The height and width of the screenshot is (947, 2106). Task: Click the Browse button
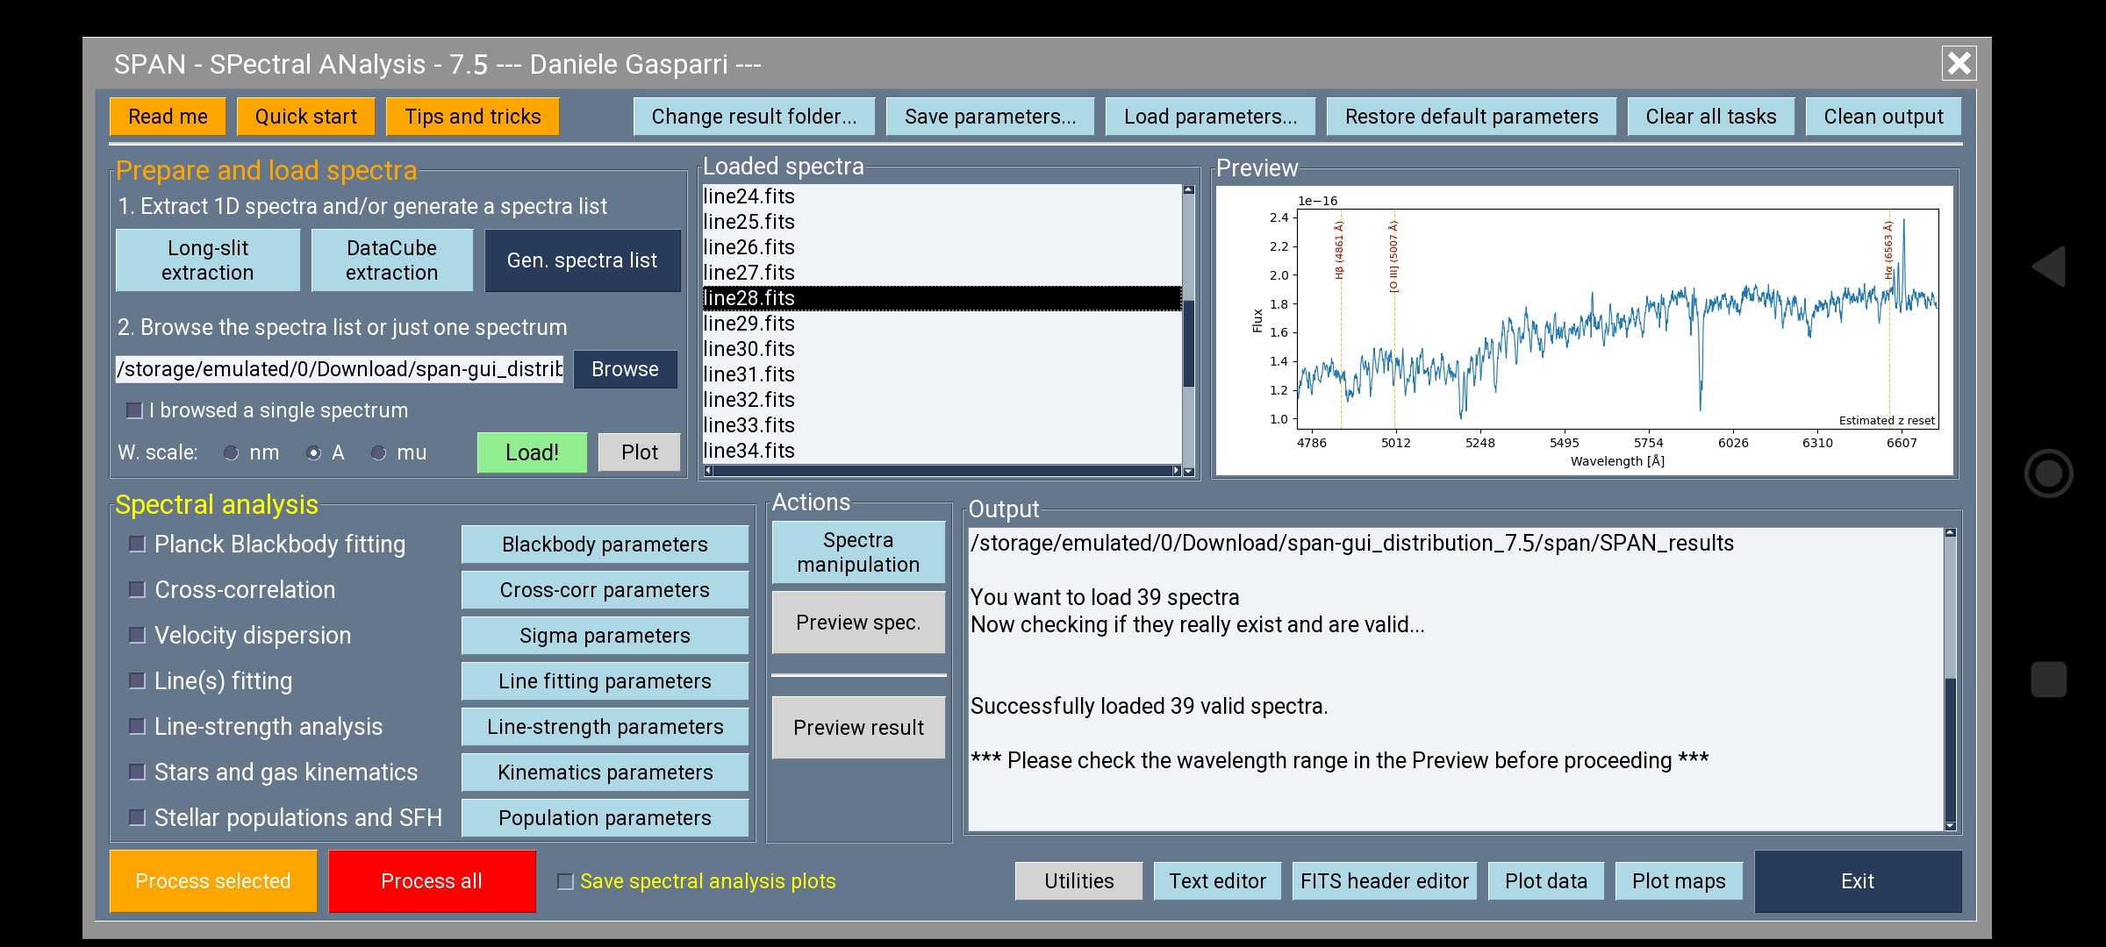[x=625, y=369]
